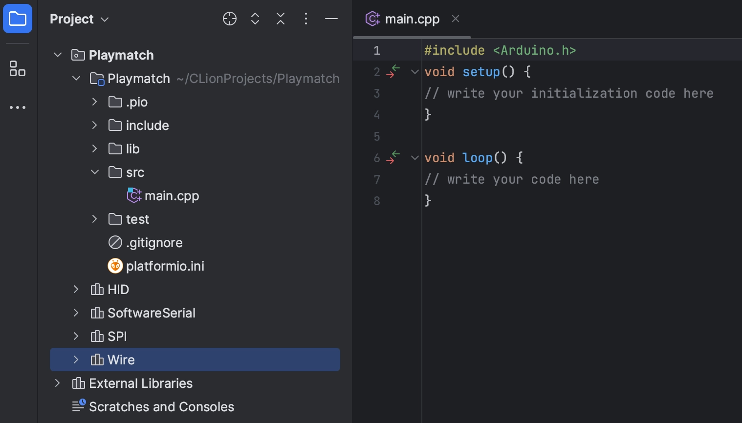Viewport: 742px width, 423px height.
Task: Click the setup function name
Action: (481, 72)
